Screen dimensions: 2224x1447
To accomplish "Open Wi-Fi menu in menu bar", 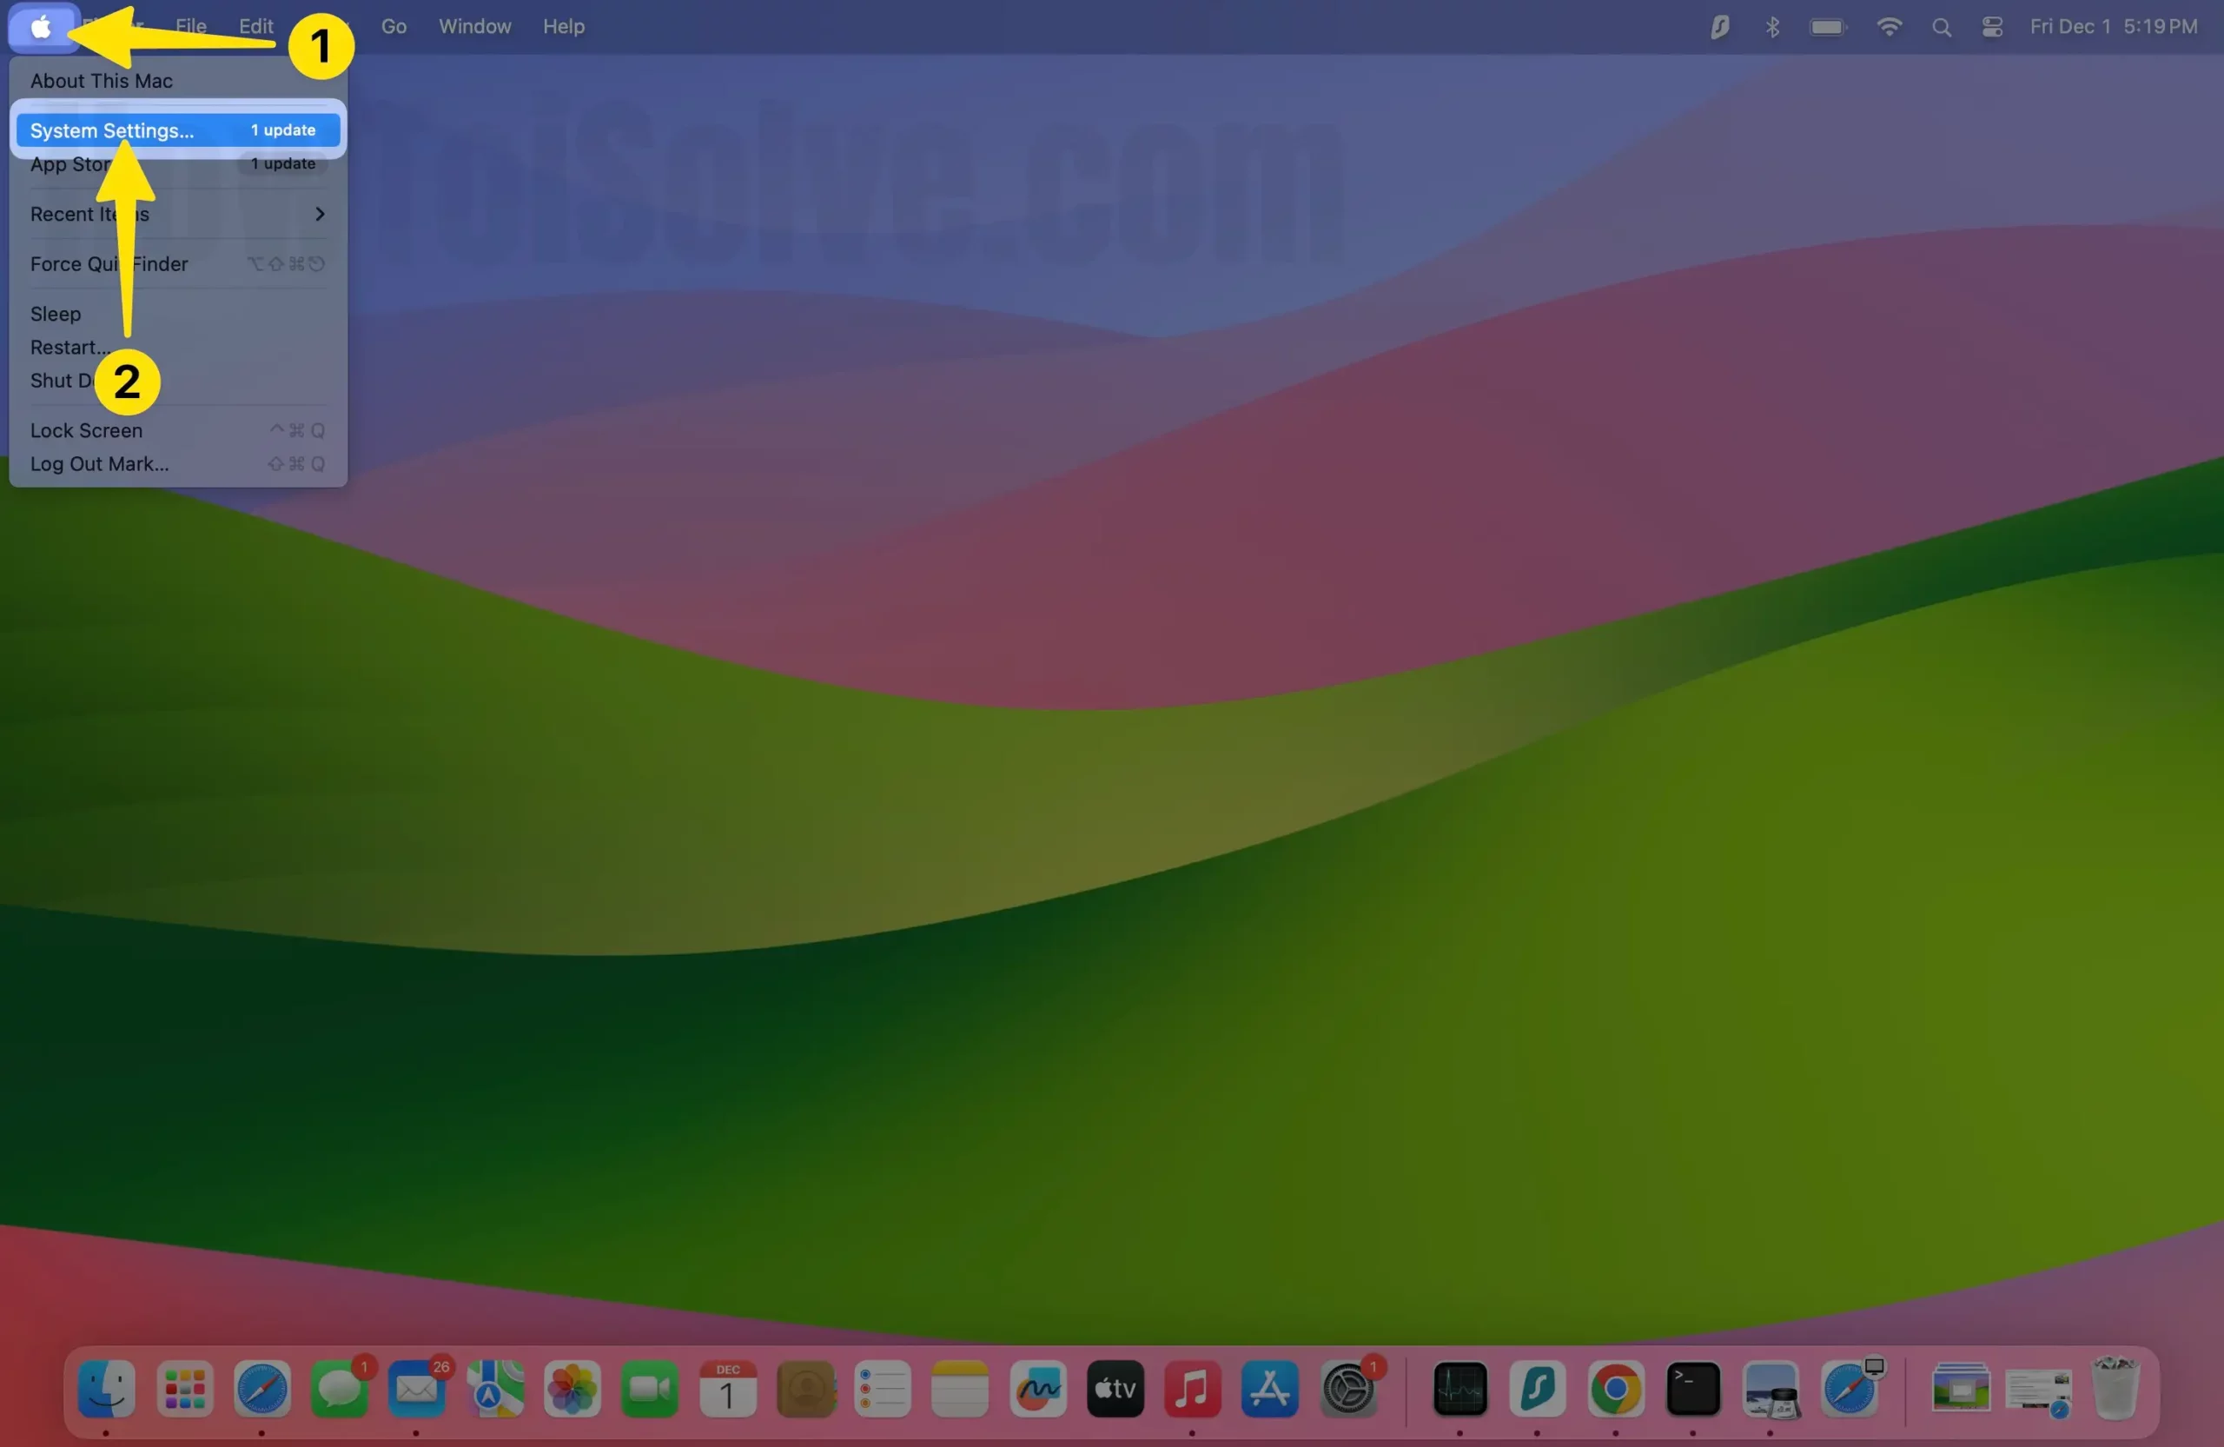I will point(1890,27).
